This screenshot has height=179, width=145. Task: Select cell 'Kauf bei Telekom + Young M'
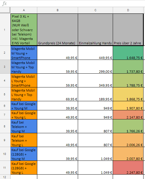coord(24,126)
